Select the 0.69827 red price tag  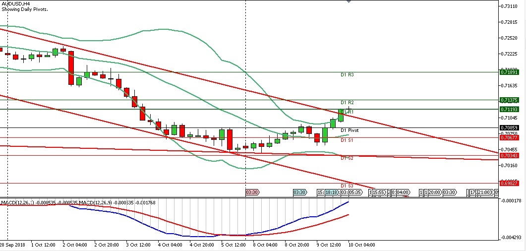coord(509,183)
